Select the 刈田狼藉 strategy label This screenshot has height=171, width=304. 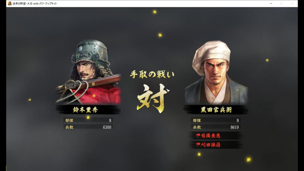tap(211, 145)
